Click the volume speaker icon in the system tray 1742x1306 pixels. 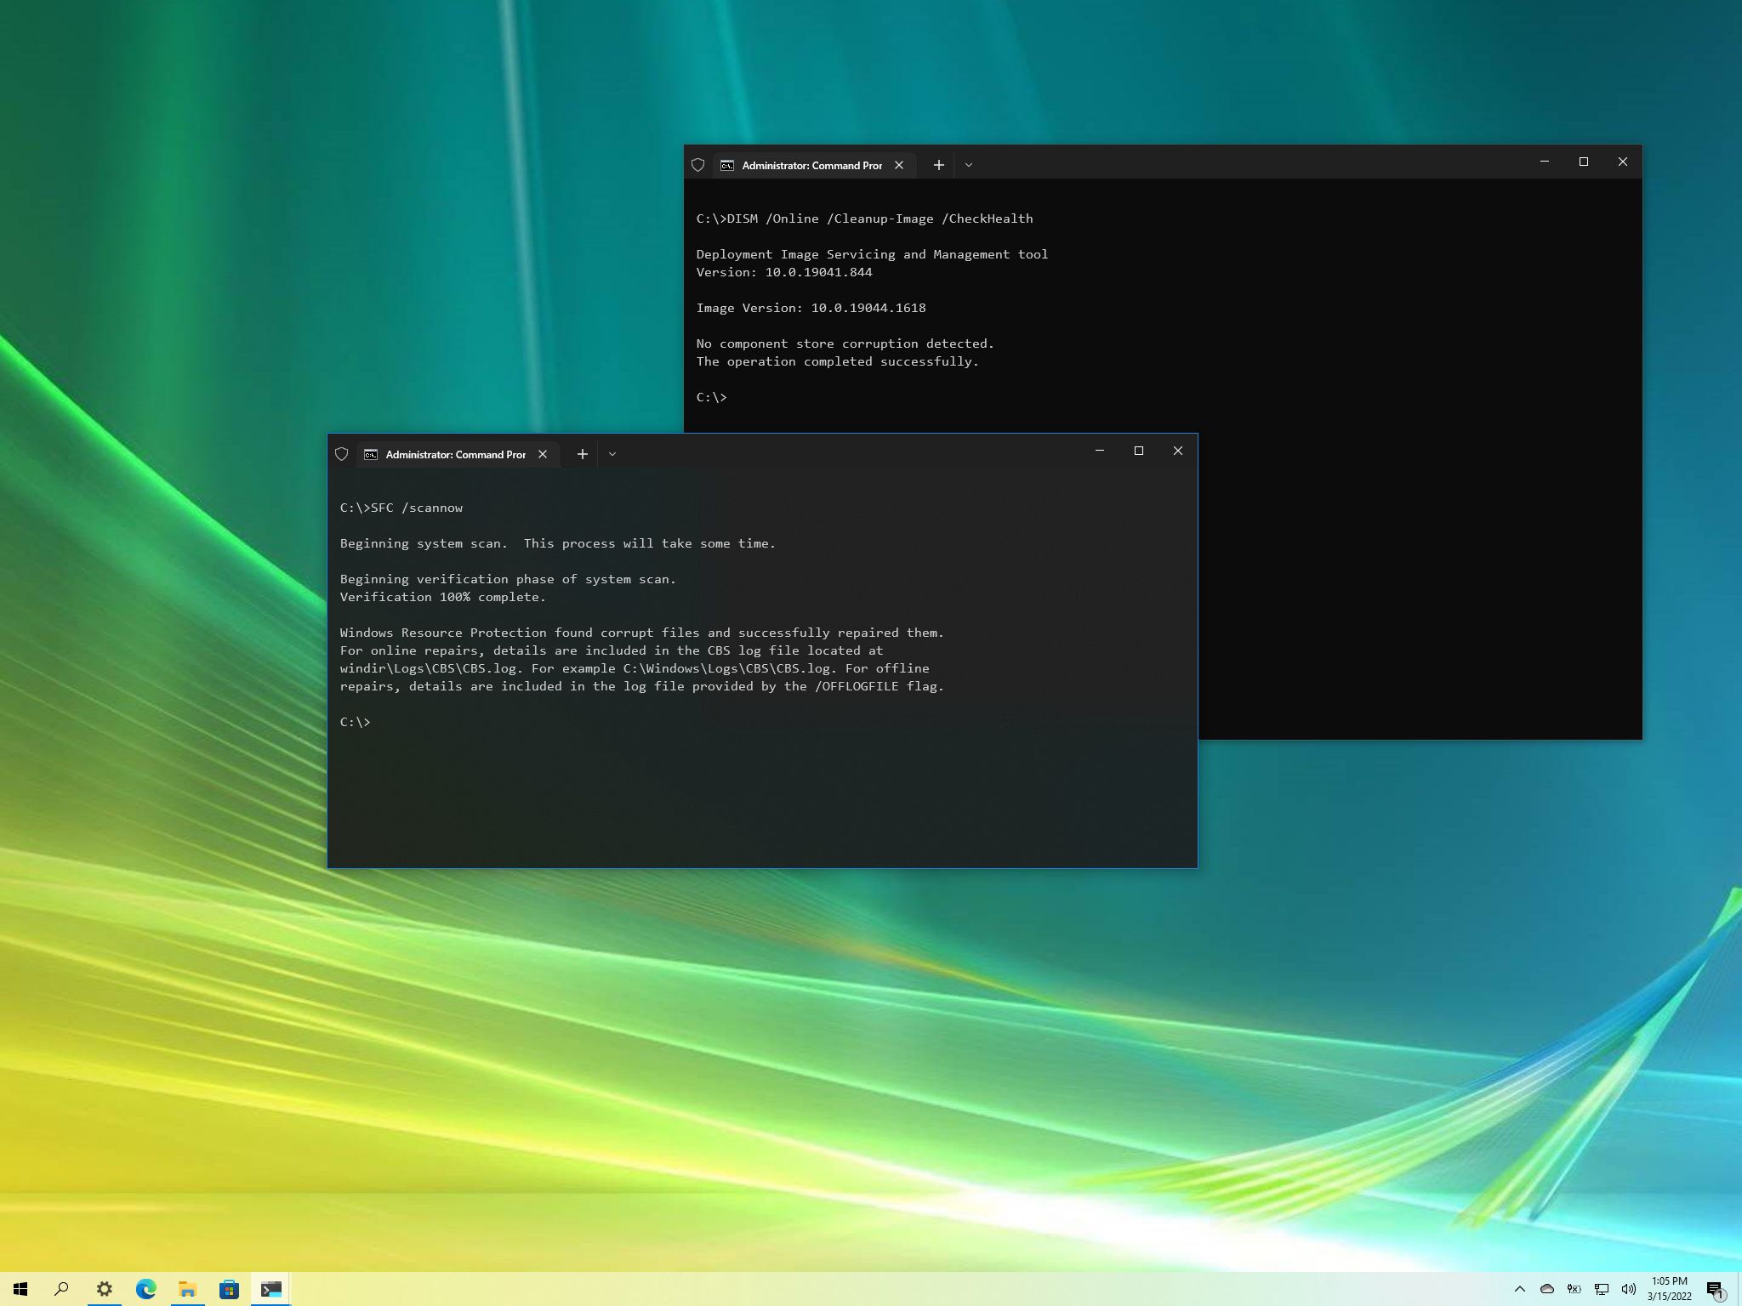coord(1628,1289)
